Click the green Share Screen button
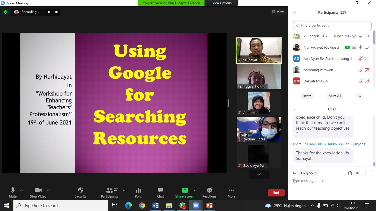 tap(185, 193)
